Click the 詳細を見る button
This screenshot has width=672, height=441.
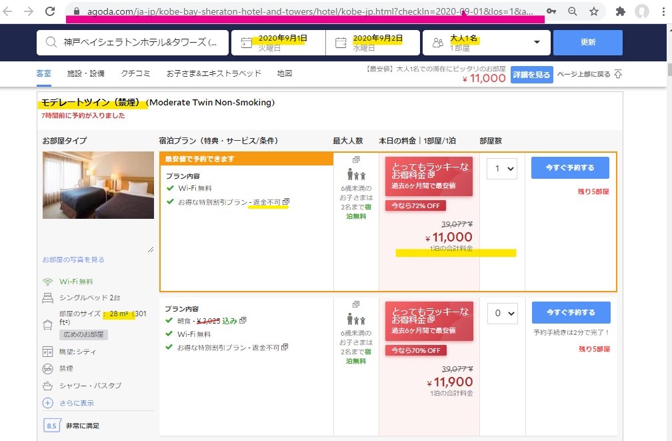pos(531,75)
